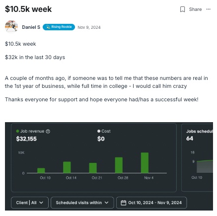Click the calendar icon in date range
217x216 pixels.
click(x=123, y=203)
